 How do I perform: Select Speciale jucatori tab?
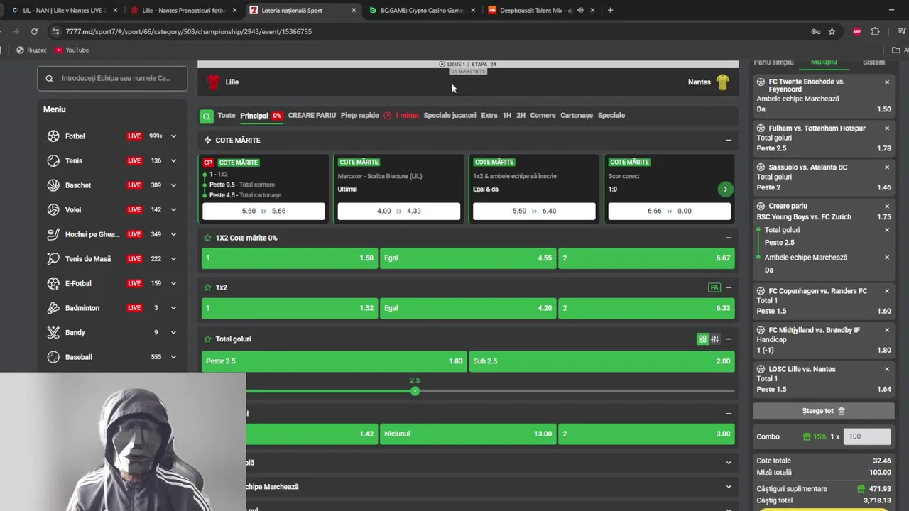[450, 115]
